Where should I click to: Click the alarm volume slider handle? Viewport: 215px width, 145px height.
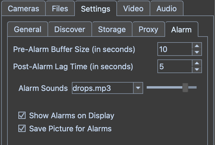(185, 87)
